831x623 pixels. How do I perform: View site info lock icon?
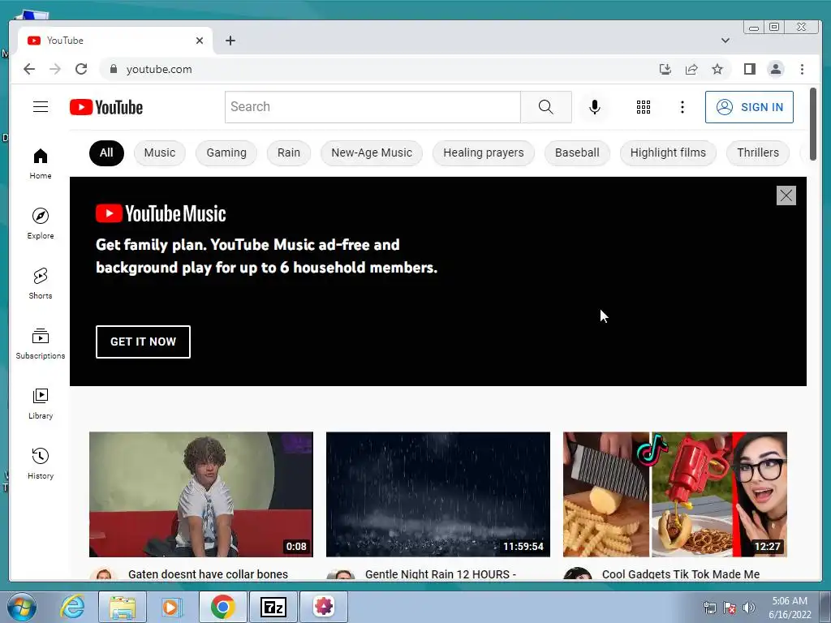point(113,69)
